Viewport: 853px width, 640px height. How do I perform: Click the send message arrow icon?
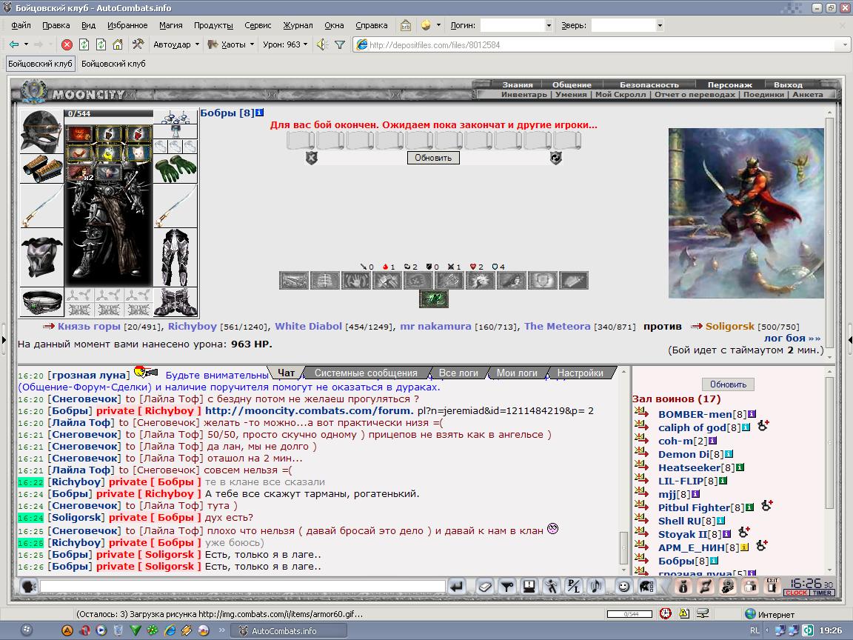(x=457, y=586)
